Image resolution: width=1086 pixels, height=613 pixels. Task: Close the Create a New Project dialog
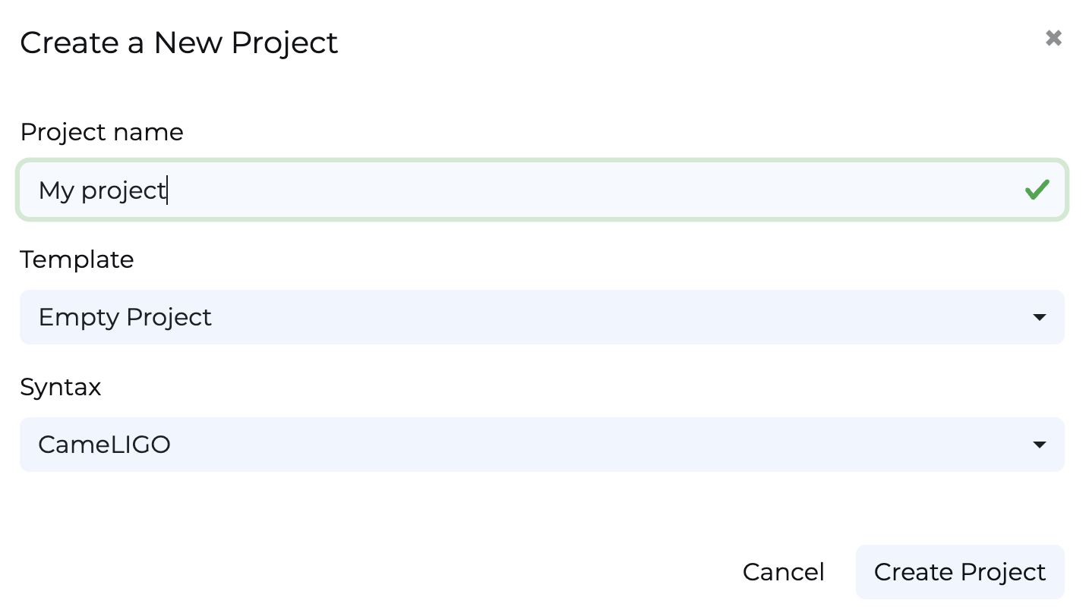pos(1053,38)
